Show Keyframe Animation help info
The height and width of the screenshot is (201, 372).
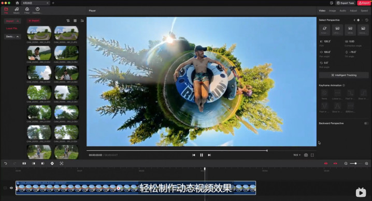[344, 85]
